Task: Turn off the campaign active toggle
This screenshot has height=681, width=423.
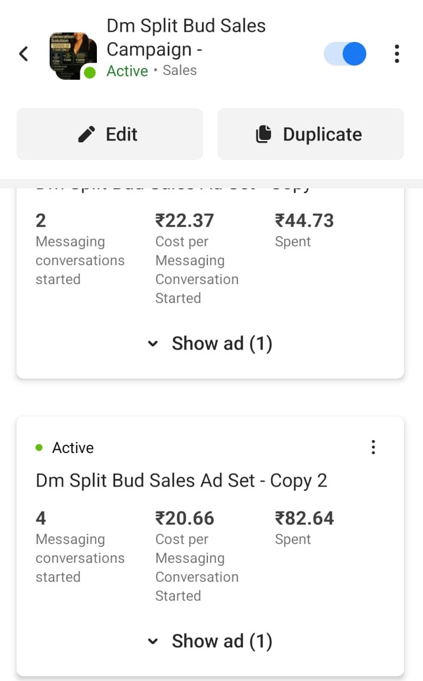Action: (345, 54)
